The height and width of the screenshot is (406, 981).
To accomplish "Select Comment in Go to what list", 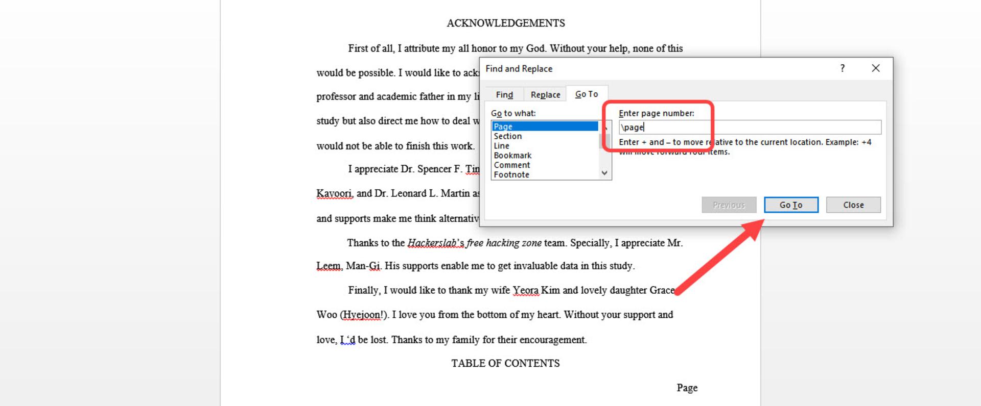I will [545, 165].
